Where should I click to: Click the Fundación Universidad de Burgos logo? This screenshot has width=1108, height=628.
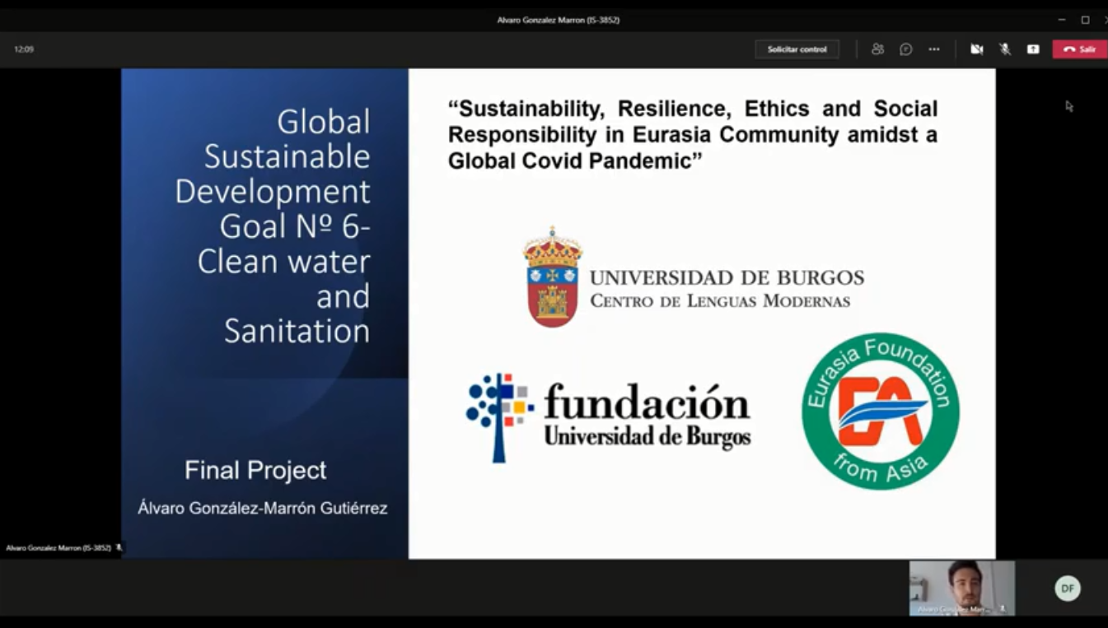pos(608,418)
